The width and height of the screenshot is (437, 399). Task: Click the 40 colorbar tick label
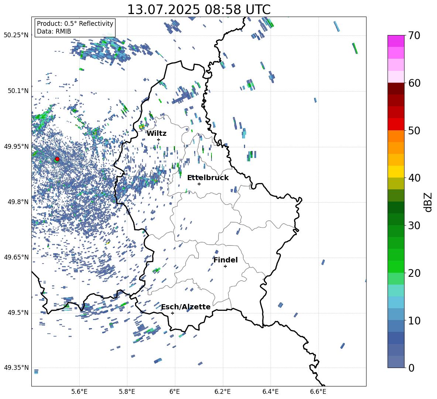coord(414,178)
